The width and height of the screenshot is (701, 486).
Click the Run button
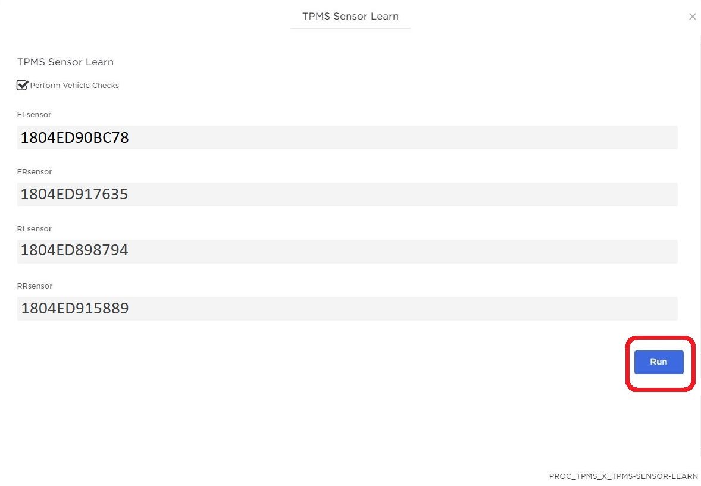tap(658, 362)
